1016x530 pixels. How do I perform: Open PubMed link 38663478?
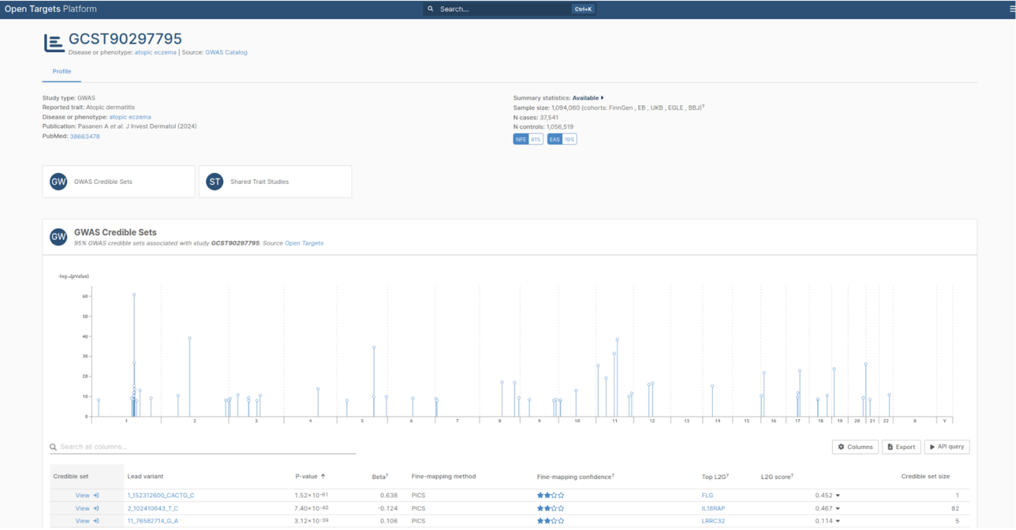[x=85, y=136]
